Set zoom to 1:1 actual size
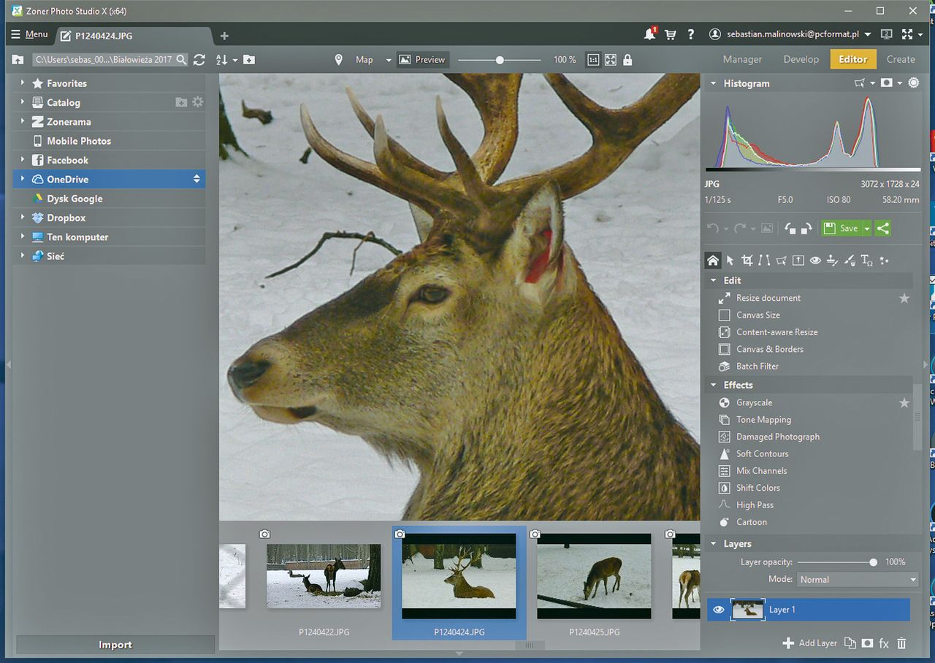The height and width of the screenshot is (663, 935). click(593, 60)
